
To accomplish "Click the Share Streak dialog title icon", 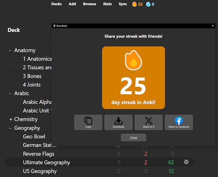I will 54,26.
